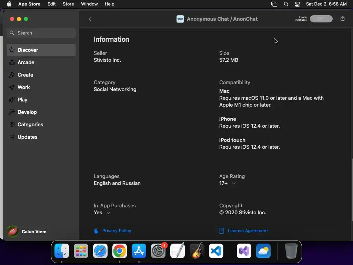Expand the Age Rating 17+ details
The height and width of the screenshot is (265, 353).
[x=234, y=184]
